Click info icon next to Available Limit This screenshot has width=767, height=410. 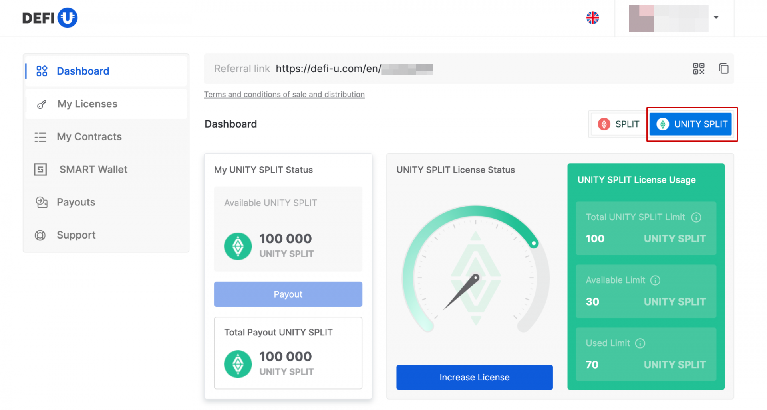[x=655, y=280]
